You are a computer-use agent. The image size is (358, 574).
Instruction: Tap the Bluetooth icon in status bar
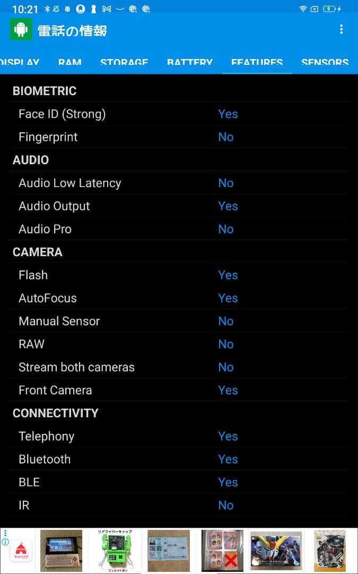(47, 9)
